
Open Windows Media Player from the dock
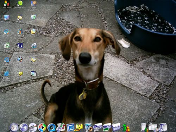click(x=42, y=127)
